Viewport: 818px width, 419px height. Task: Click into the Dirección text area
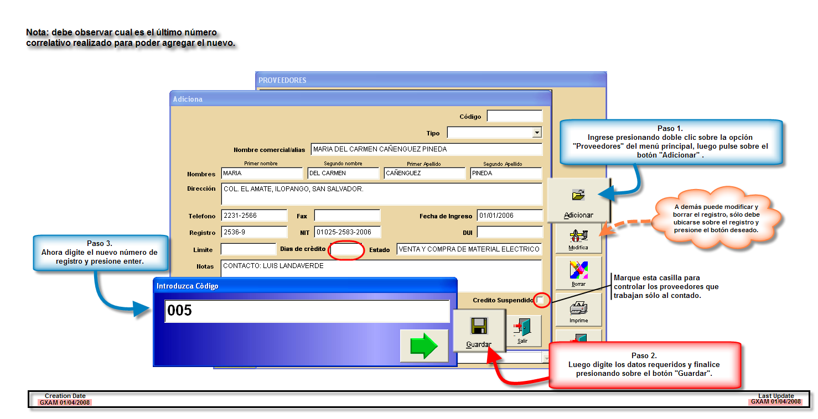pyautogui.click(x=381, y=193)
